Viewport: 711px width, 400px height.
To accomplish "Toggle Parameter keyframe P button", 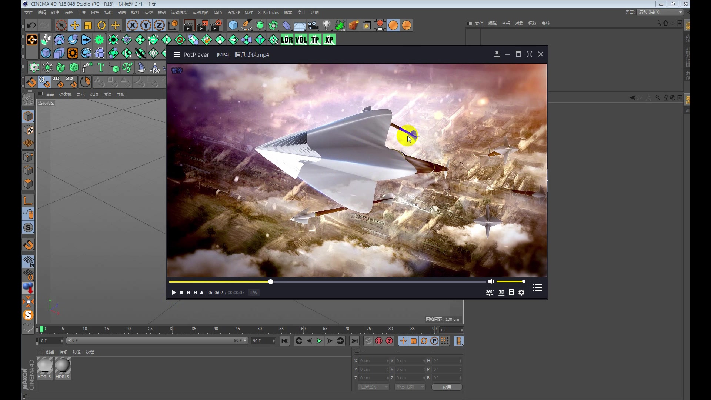I will [434, 341].
